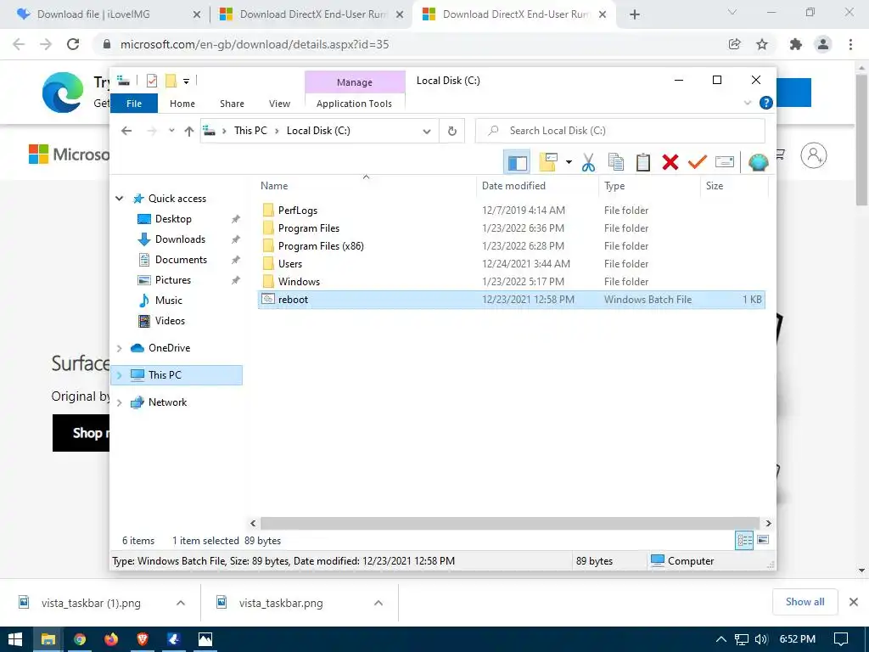Open recent locations dropdown in Explorer
This screenshot has height=652, width=869.
pos(171,131)
